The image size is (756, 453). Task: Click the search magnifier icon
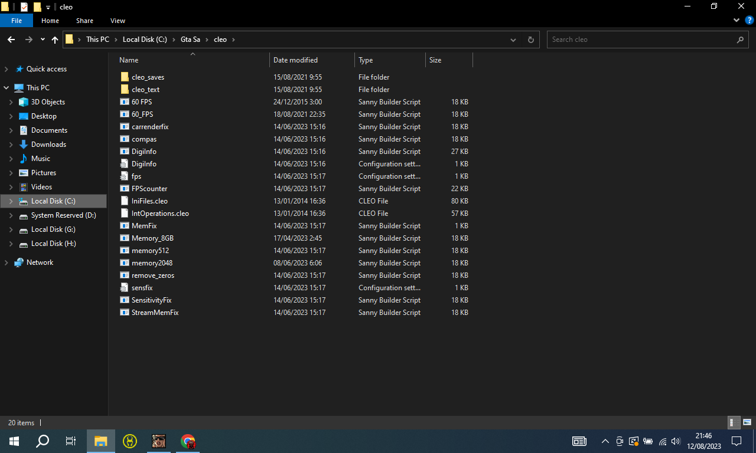click(x=740, y=40)
